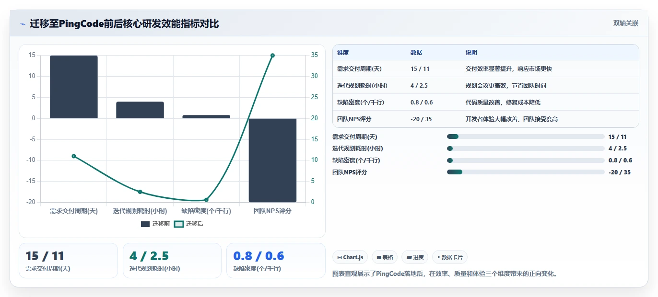Open the 15 / 11 stat card
The width and height of the screenshot is (658, 297).
click(68, 261)
